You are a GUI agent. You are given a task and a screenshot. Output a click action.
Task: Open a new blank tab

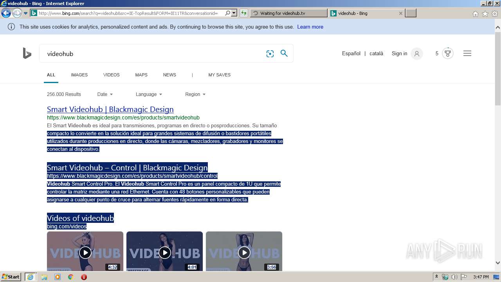(x=411, y=13)
